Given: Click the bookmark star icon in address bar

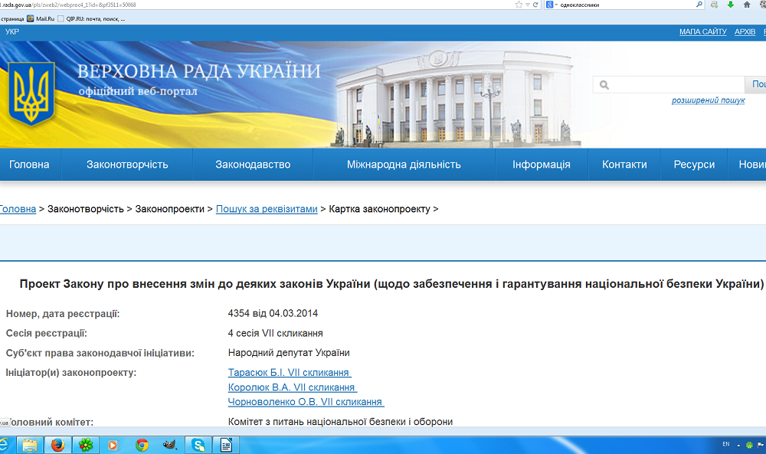Looking at the screenshot, I should click(x=519, y=5).
